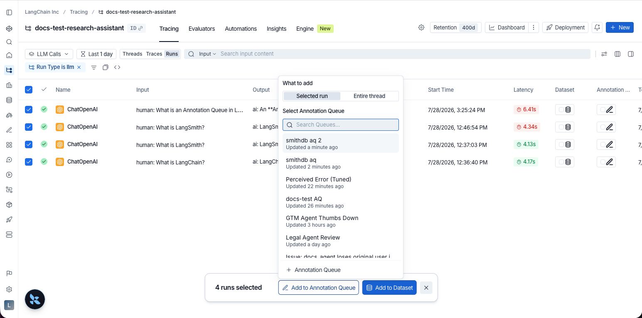Click the code brackets icon in filter row

[117, 67]
